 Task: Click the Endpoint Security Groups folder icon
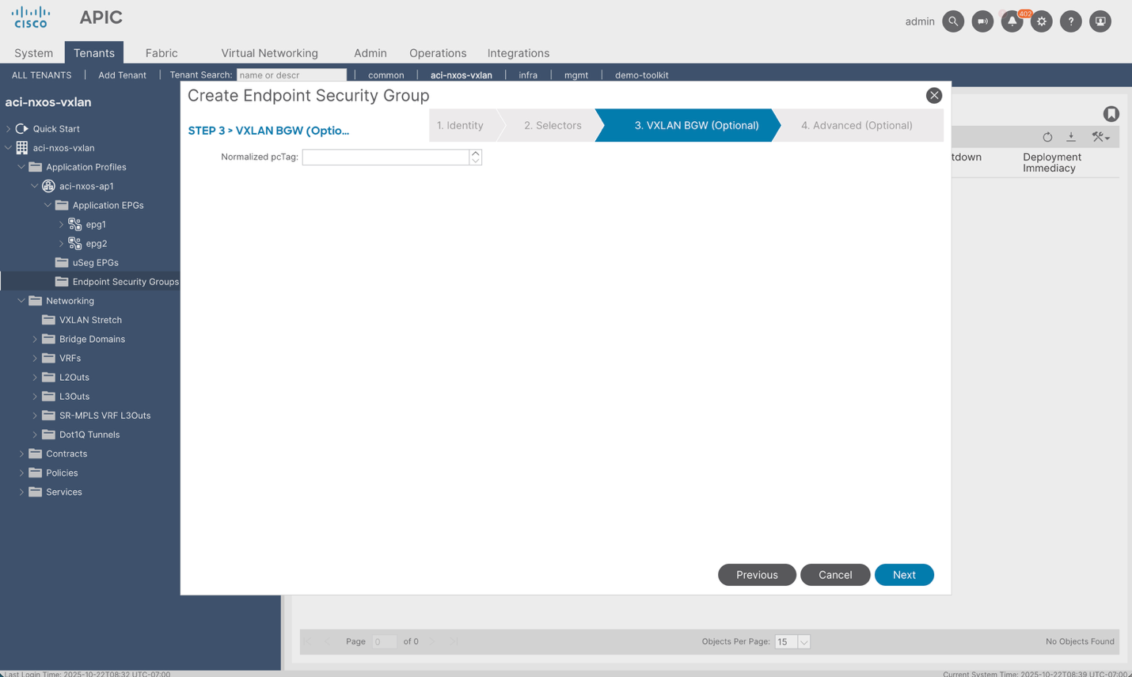(62, 281)
